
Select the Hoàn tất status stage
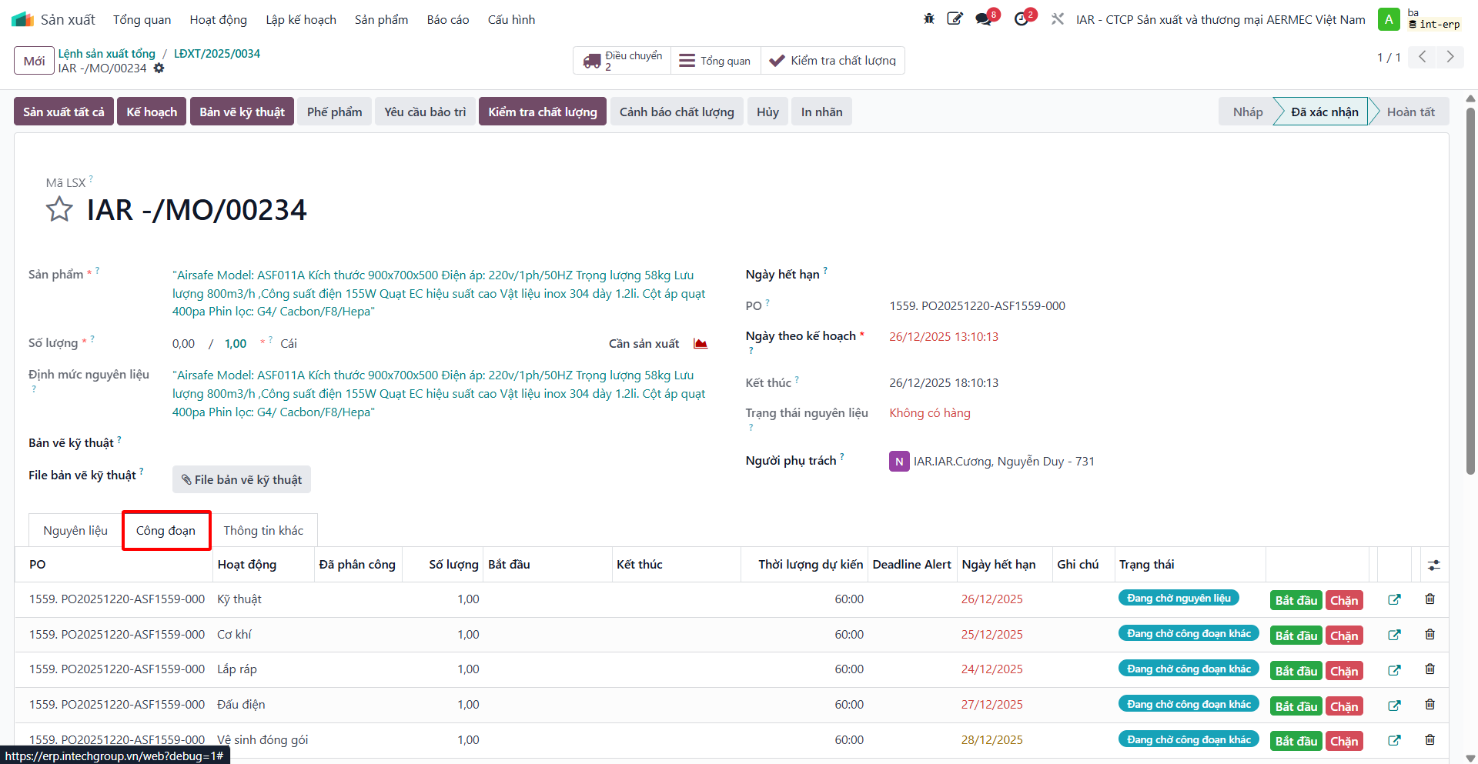coord(1410,112)
